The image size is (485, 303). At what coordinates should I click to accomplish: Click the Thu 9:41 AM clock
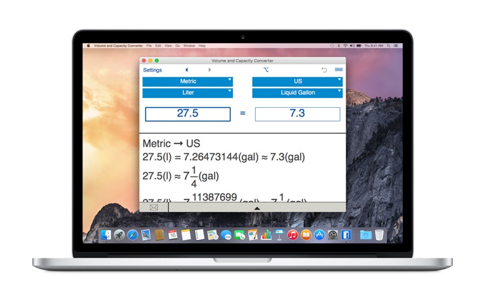[x=373, y=46]
